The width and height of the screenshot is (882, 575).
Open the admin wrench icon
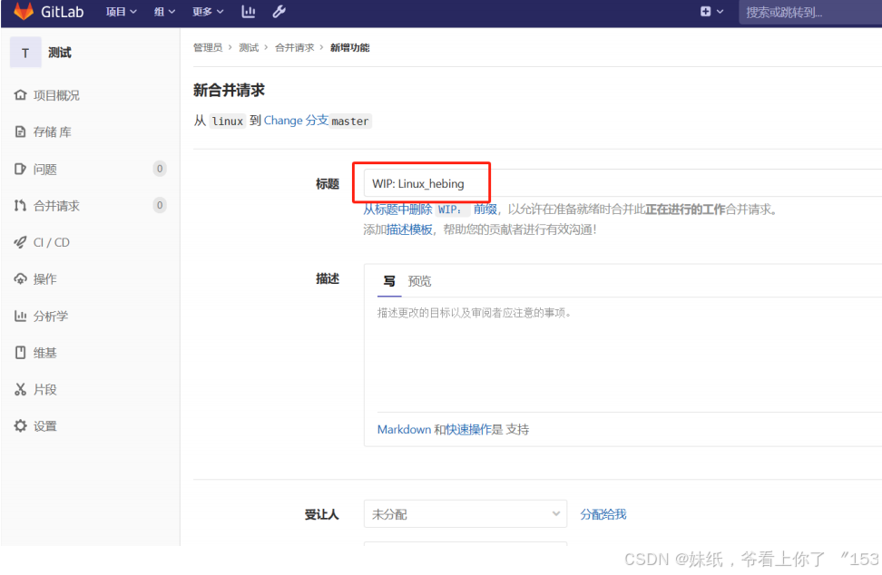point(279,12)
